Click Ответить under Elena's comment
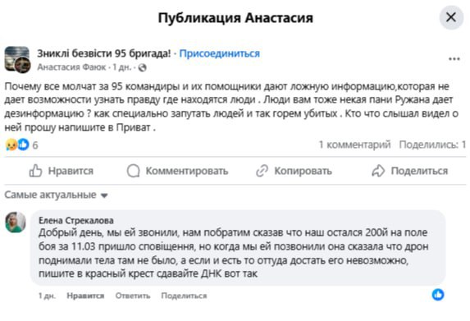This screenshot has height=321, width=470. (133, 296)
